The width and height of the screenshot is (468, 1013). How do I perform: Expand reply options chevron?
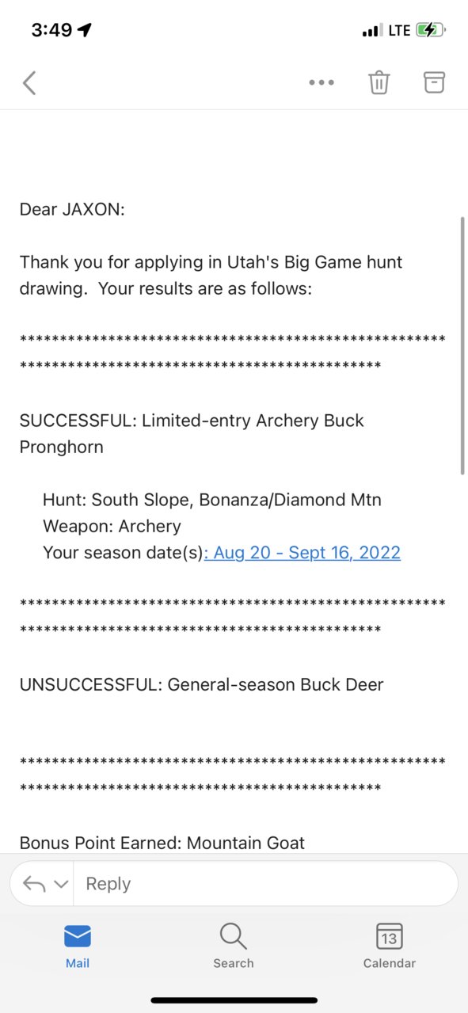(61, 885)
